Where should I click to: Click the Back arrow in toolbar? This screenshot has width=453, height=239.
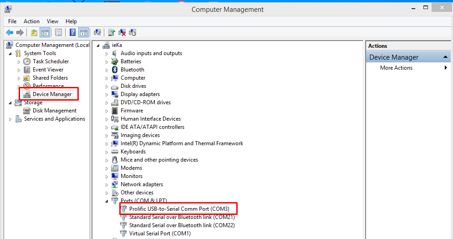[10, 32]
